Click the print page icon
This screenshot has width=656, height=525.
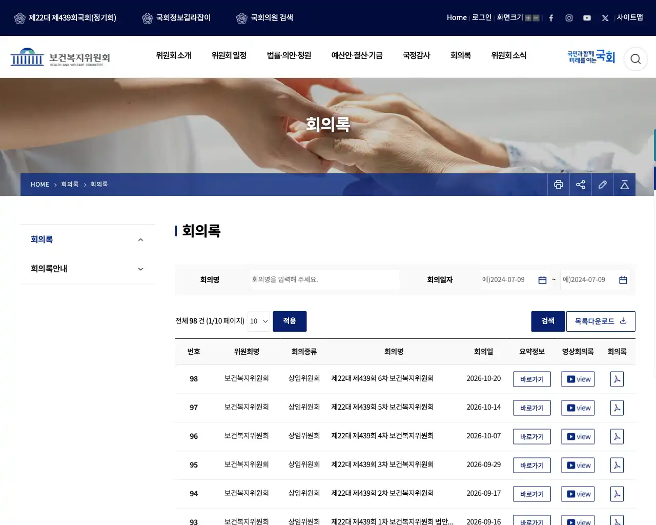pos(559,185)
